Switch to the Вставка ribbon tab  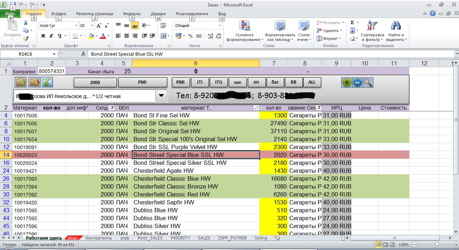point(59,14)
